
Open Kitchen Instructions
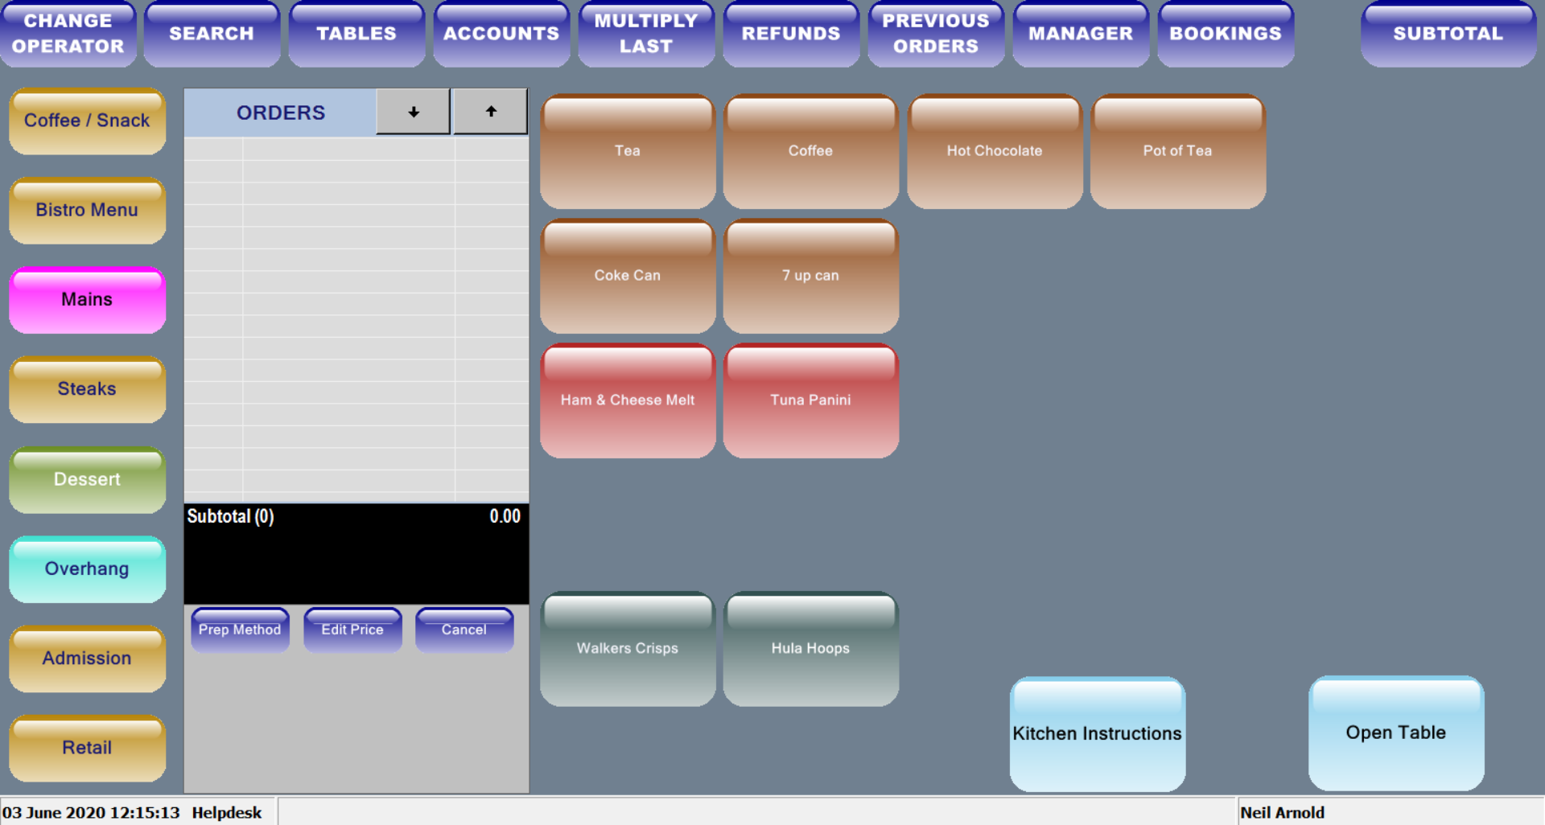click(x=1097, y=733)
